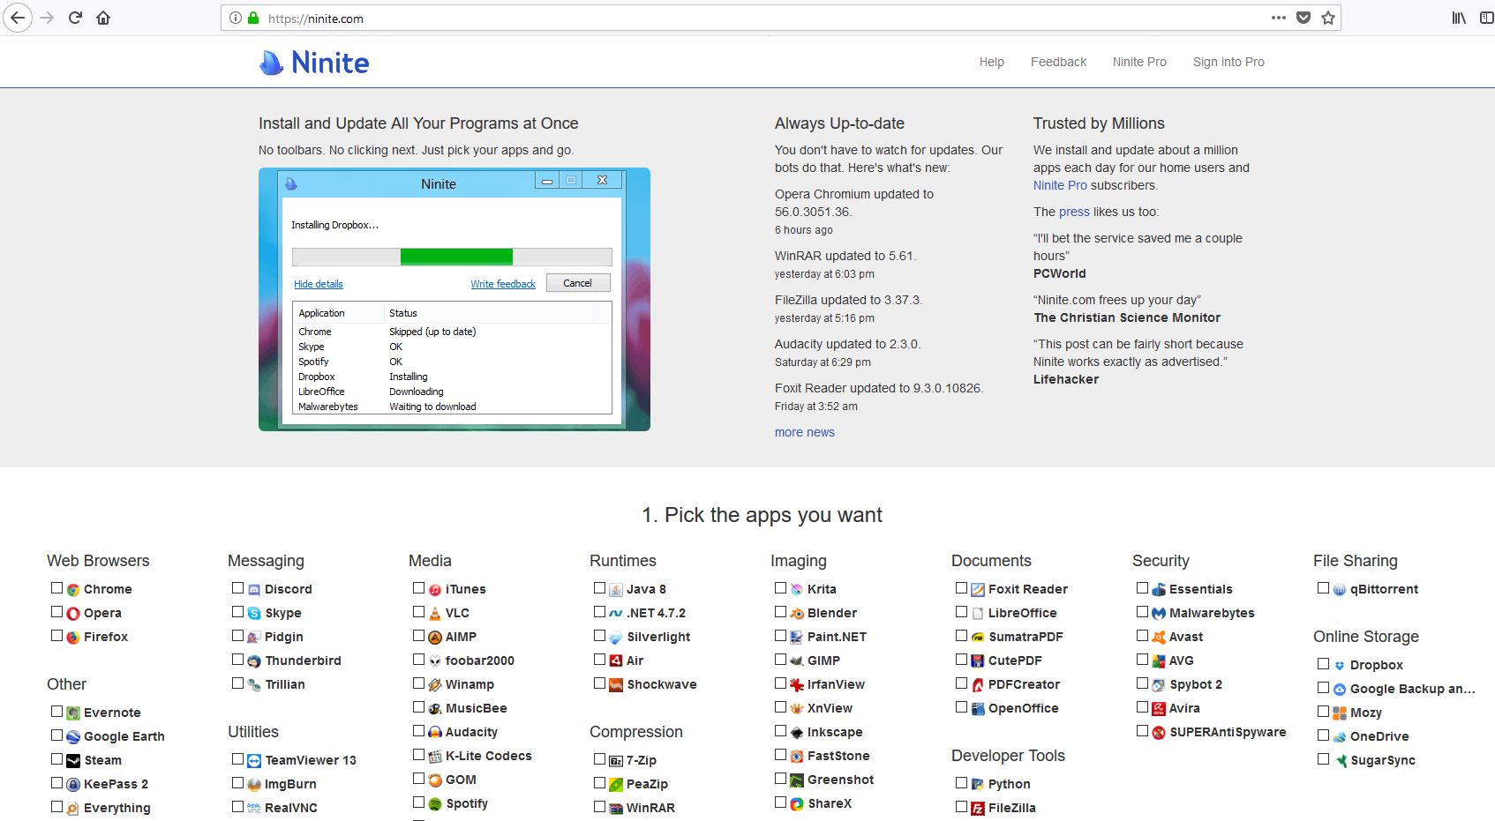The height and width of the screenshot is (821, 1495).
Task: Go to Ninite Pro in header
Action: click(1138, 62)
